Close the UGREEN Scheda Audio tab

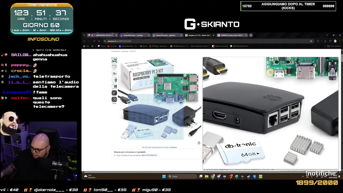tap(246, 35)
